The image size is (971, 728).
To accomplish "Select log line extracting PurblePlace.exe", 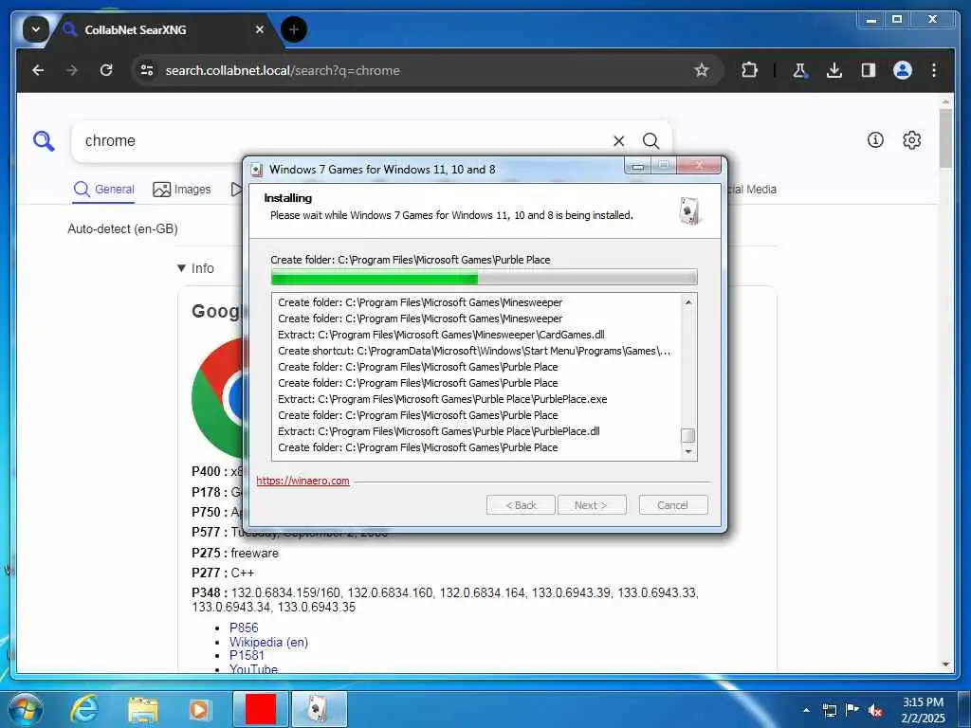I will click(x=442, y=399).
